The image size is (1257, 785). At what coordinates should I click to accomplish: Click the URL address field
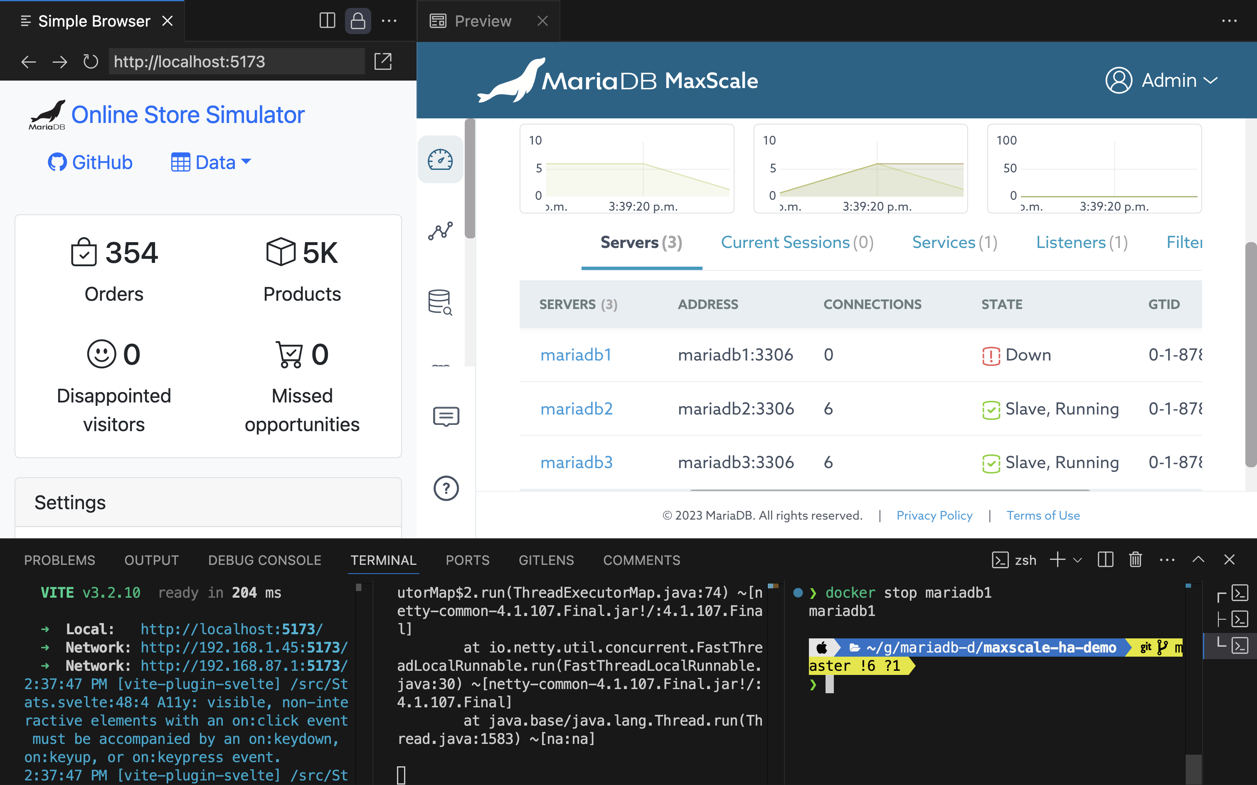[x=237, y=62]
